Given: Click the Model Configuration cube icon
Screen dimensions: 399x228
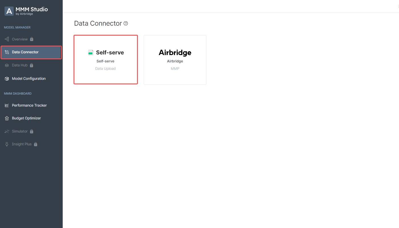Looking at the screenshot, I should [7, 79].
